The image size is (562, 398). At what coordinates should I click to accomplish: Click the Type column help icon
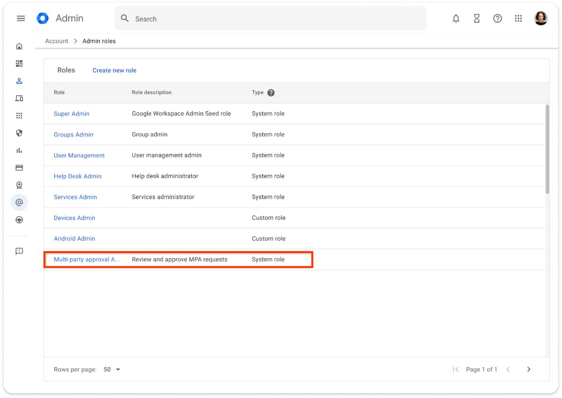(271, 92)
